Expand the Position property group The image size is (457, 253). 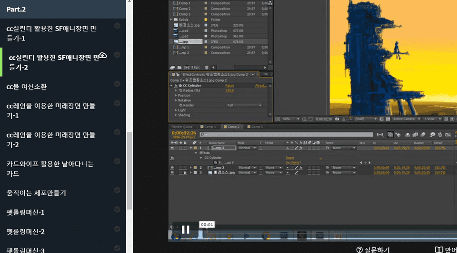[x=176, y=95]
